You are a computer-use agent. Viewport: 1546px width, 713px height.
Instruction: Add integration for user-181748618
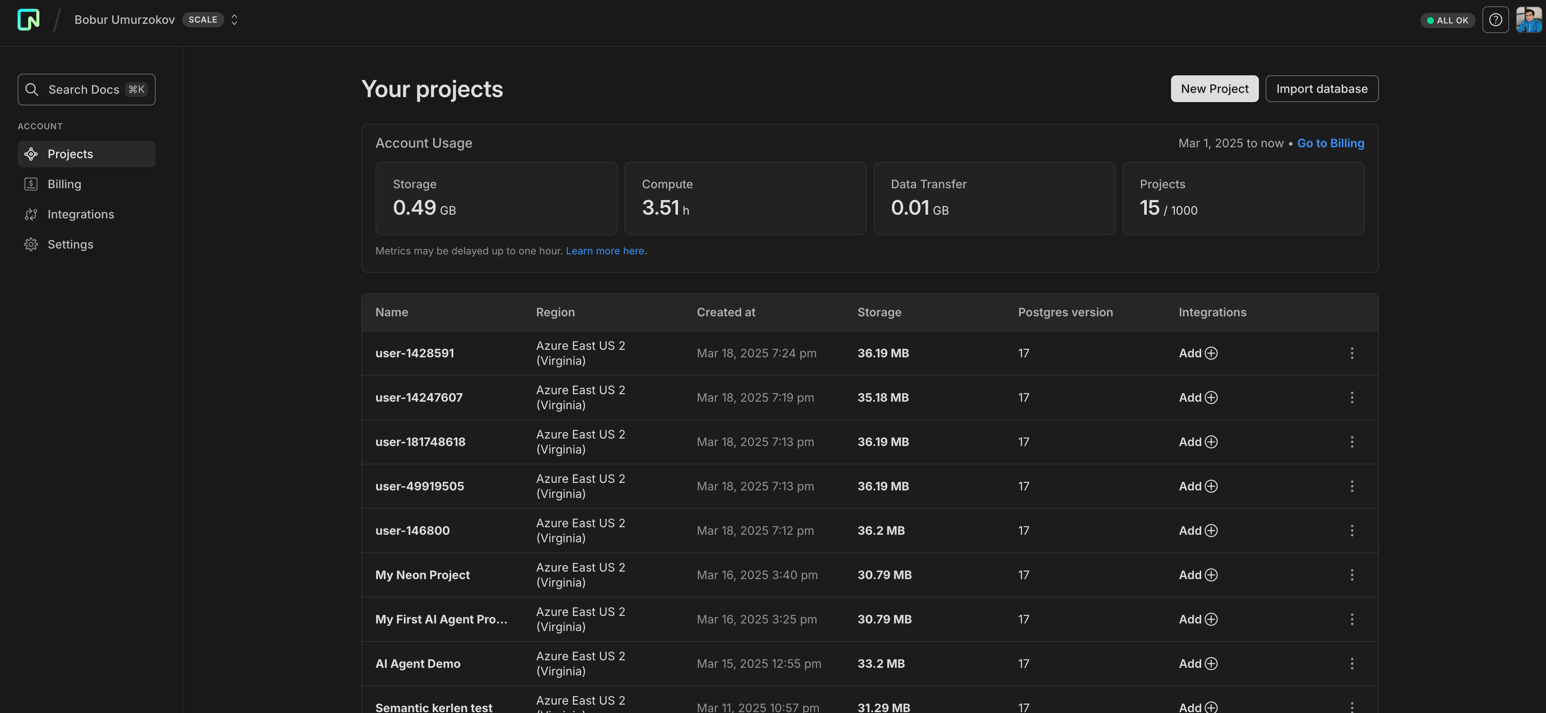(x=1198, y=442)
